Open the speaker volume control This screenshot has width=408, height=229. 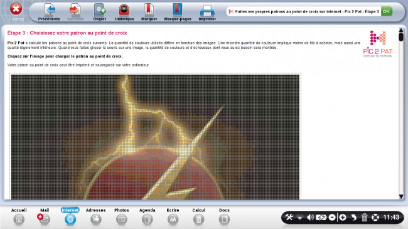[310, 217]
